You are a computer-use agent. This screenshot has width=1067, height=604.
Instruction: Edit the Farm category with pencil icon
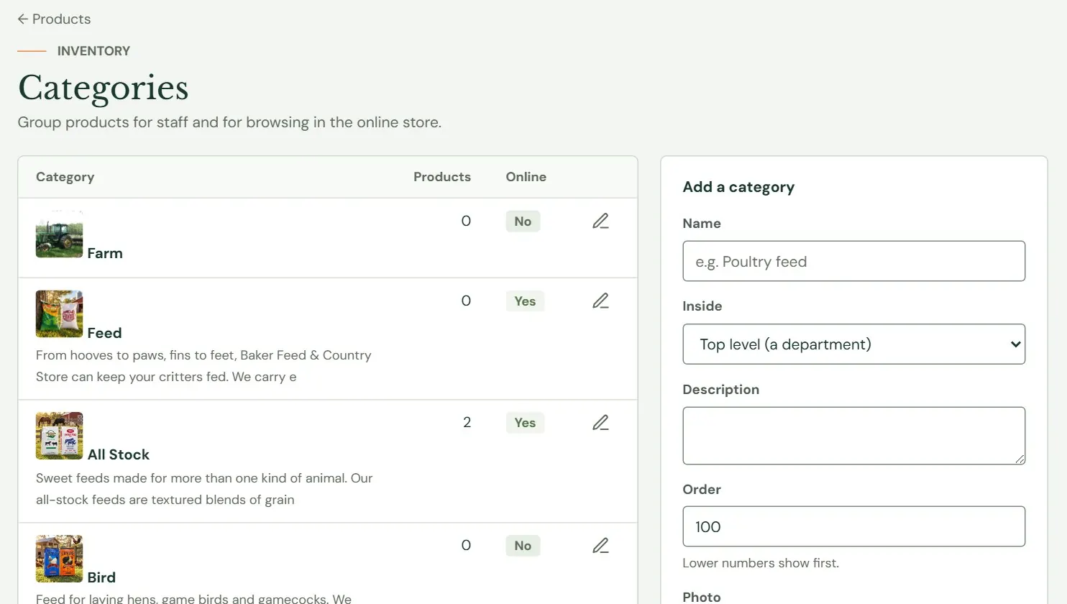[600, 221]
